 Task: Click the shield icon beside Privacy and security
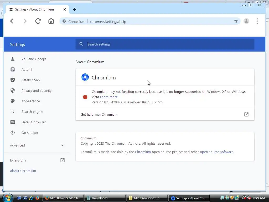pyautogui.click(x=13, y=90)
